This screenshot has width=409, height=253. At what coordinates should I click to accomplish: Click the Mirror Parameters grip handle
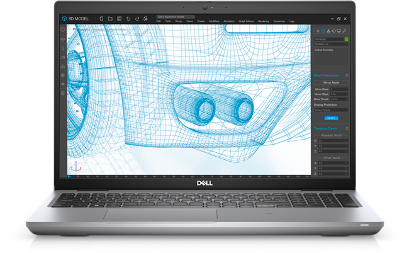point(347,76)
